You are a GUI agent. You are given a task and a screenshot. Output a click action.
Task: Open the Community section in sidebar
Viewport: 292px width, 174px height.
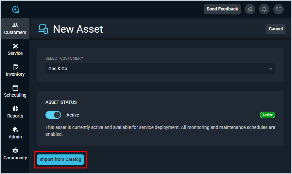[15, 154]
